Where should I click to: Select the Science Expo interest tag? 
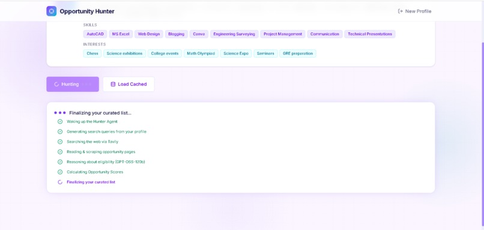click(236, 53)
